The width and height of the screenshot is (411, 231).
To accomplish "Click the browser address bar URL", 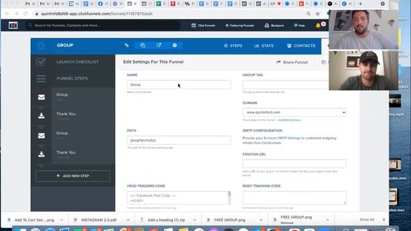I will click(x=97, y=13).
